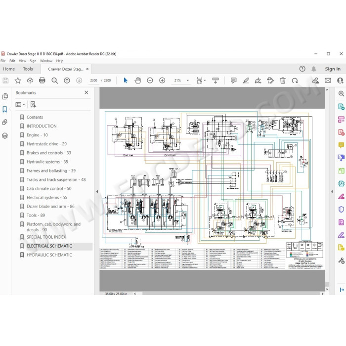The height and width of the screenshot is (346, 346).
Task: Click the 21% zoom value field
Action: pyautogui.click(x=177, y=81)
